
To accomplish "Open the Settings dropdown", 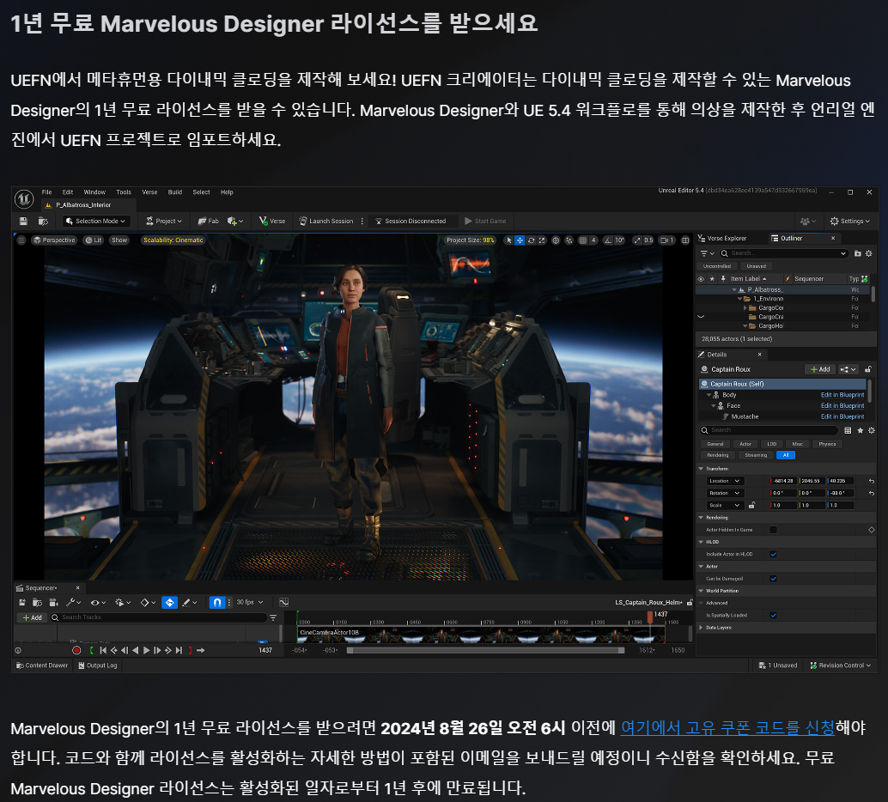I will coord(849,221).
